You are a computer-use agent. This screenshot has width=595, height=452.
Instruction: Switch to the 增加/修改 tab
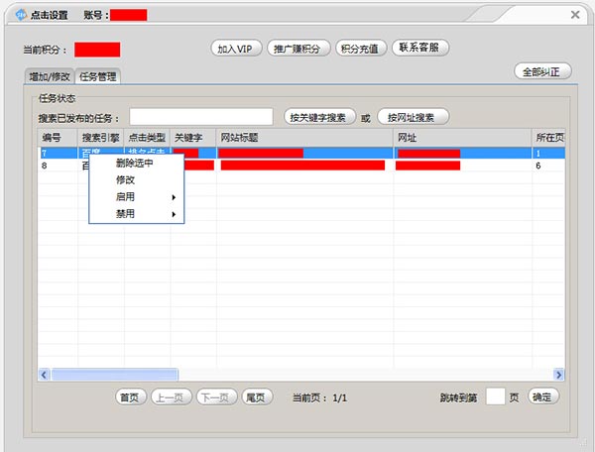[x=50, y=76]
